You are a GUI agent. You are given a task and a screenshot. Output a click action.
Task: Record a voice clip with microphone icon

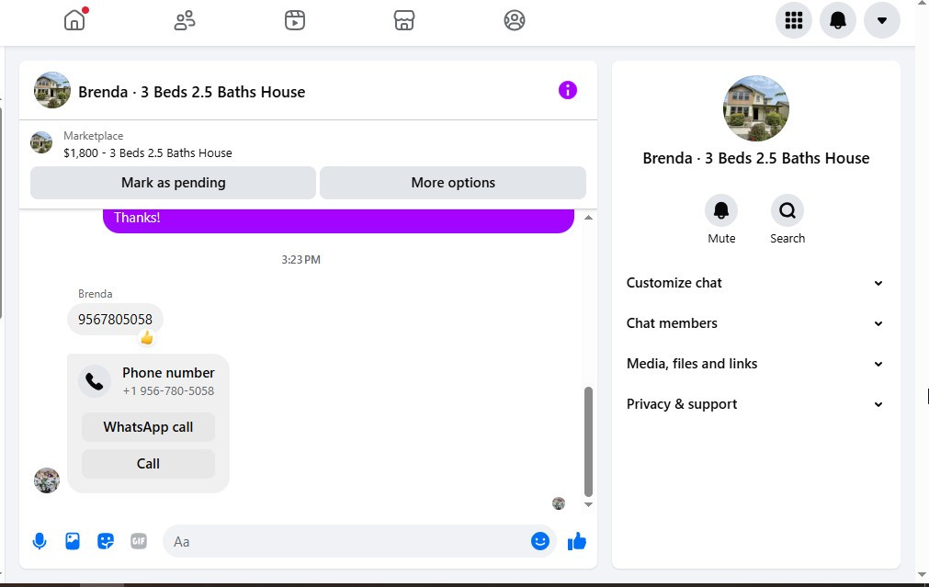click(x=40, y=541)
